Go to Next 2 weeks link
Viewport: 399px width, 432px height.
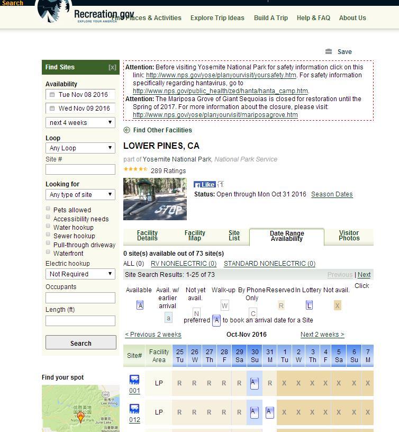click(x=322, y=335)
